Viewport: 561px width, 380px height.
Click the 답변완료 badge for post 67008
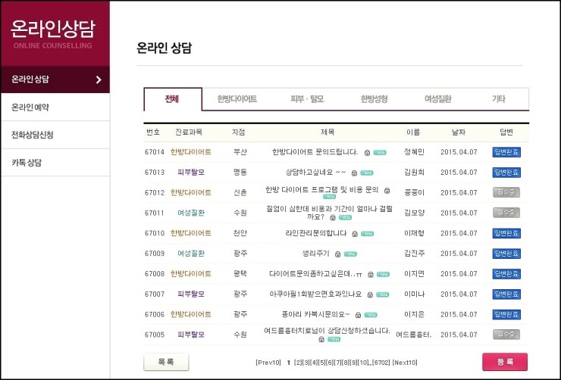coord(506,274)
